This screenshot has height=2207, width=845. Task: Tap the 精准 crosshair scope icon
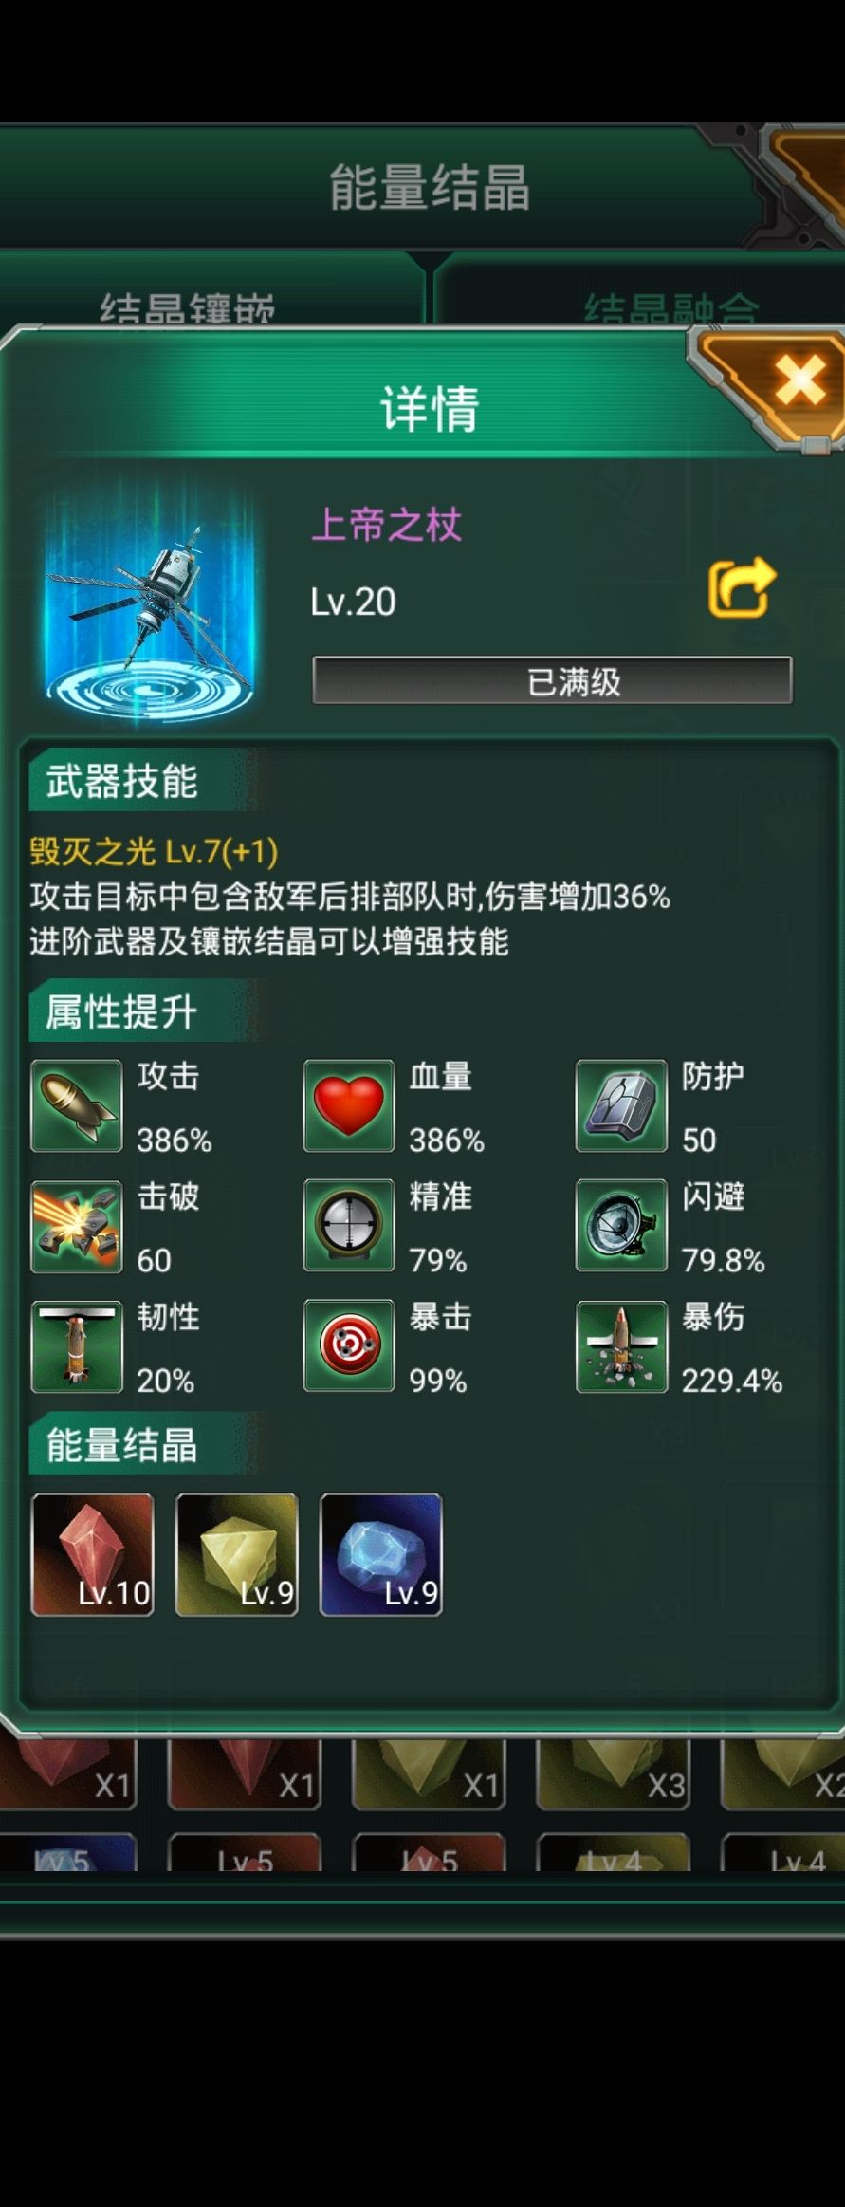[x=349, y=1225]
